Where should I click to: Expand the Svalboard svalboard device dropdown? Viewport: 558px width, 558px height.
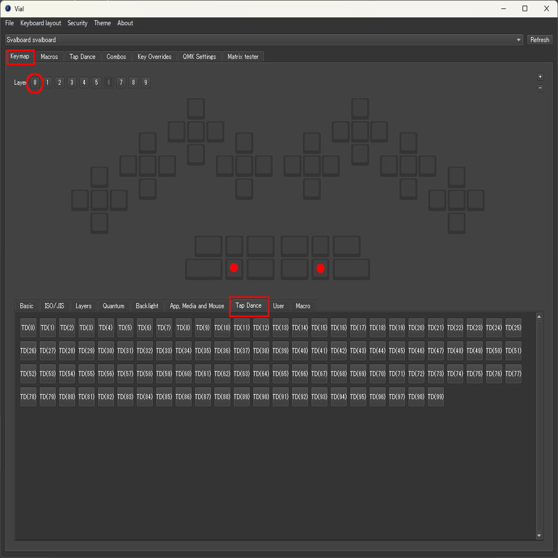[264, 40]
